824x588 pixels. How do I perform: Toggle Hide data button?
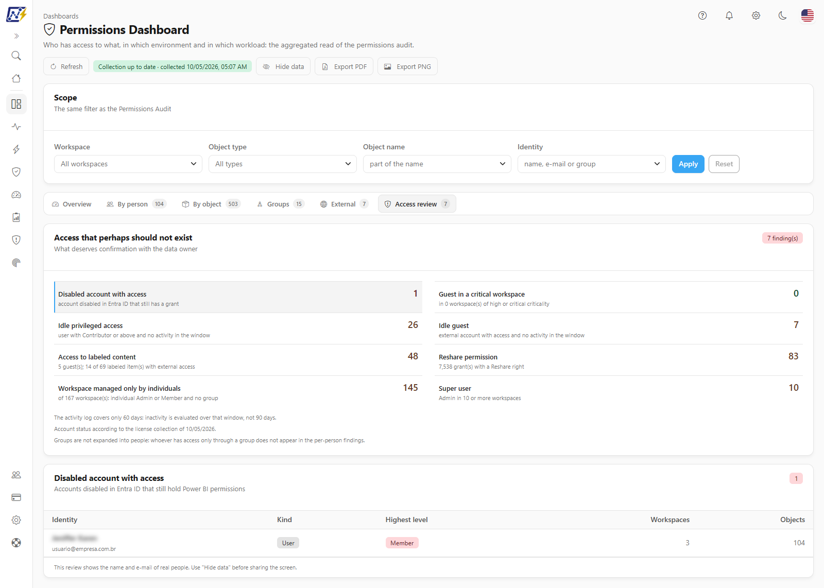click(283, 66)
